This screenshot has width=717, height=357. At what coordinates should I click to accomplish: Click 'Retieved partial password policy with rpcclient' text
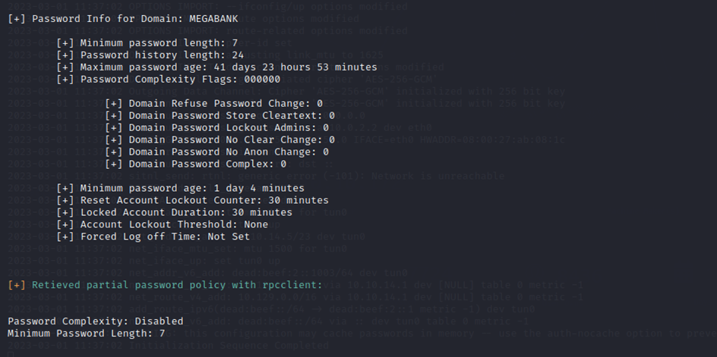coord(177,285)
